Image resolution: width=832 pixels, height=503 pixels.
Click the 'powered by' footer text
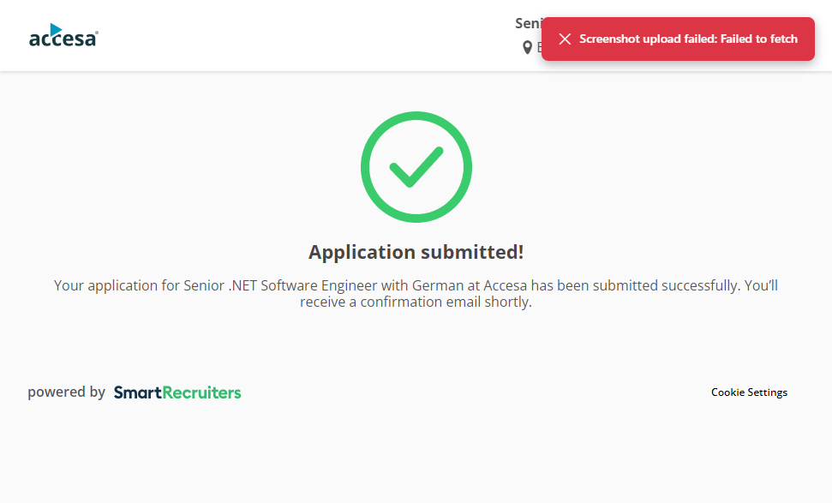pyautogui.click(x=66, y=392)
